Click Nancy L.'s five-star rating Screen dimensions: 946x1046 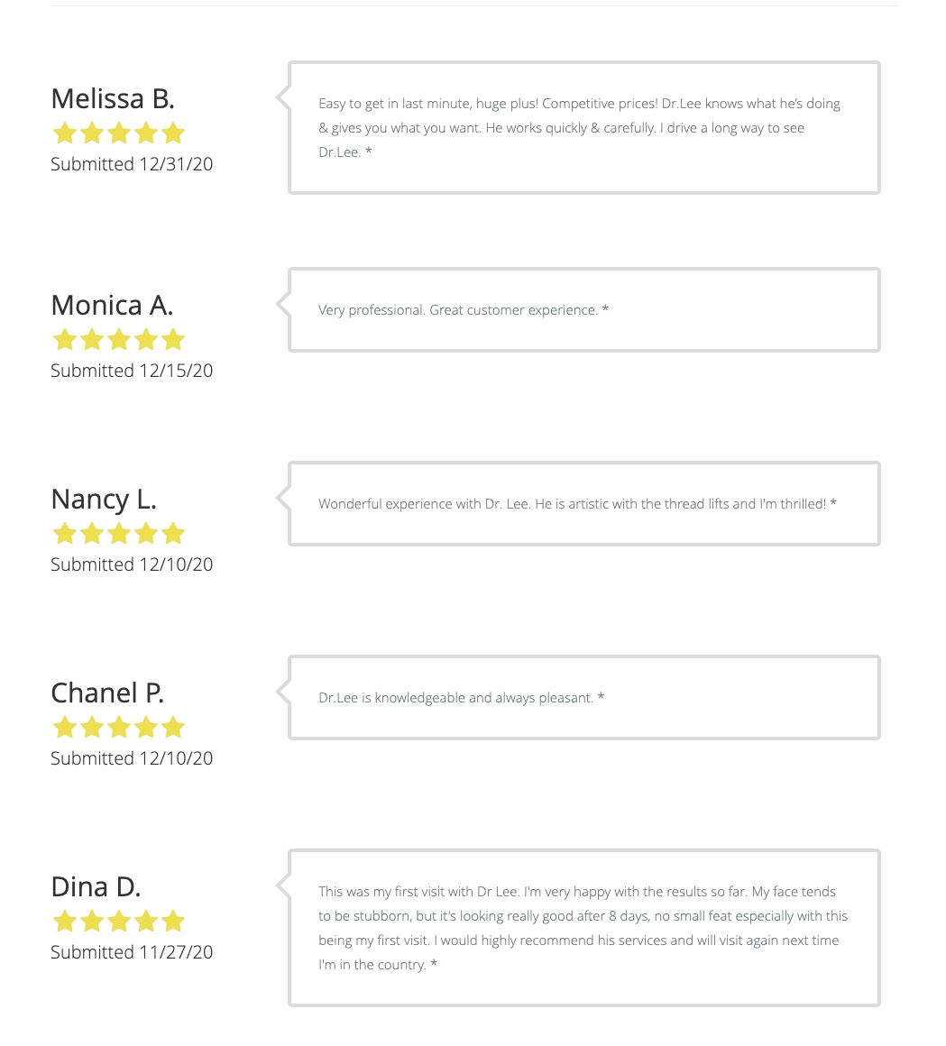click(x=118, y=534)
